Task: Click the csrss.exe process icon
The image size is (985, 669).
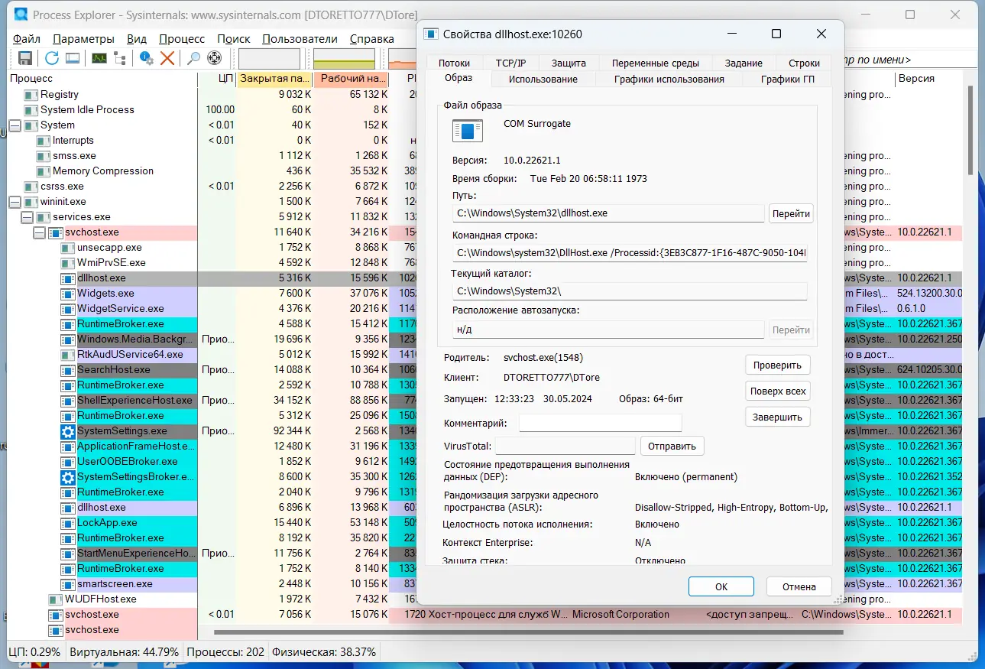Action: tap(31, 187)
